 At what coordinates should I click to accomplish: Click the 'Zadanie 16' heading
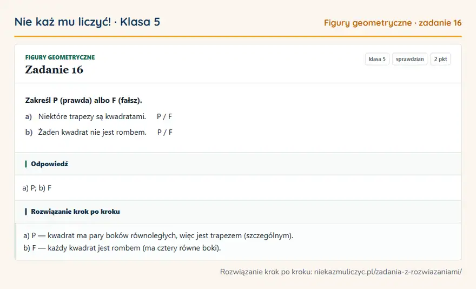click(x=54, y=70)
